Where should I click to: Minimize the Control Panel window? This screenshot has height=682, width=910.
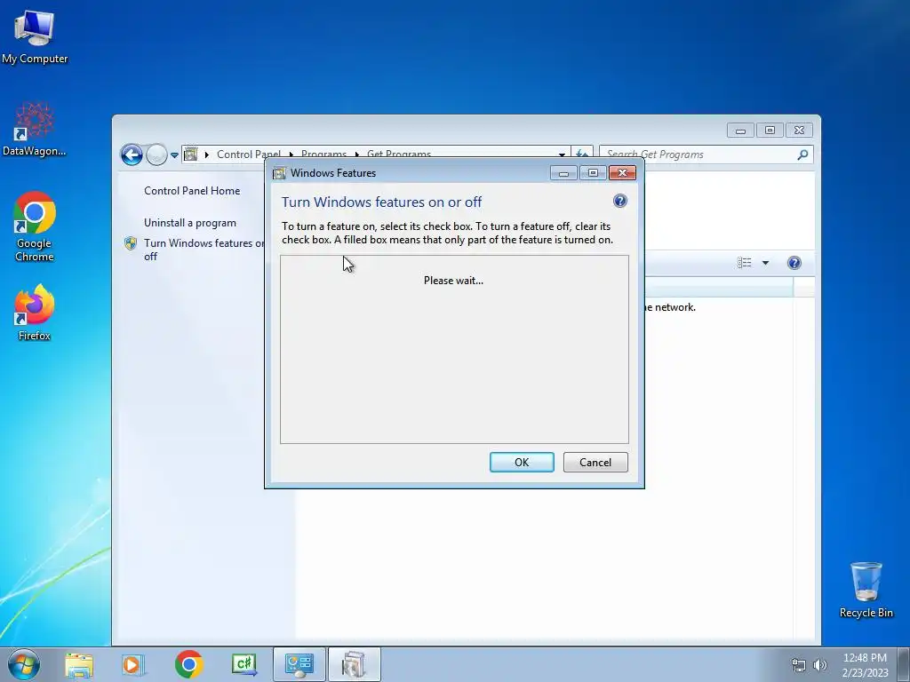(x=740, y=131)
